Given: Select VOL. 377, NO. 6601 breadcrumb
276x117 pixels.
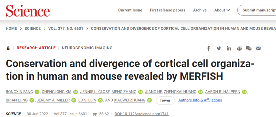Looking at the screenshot, I should point(66,29).
